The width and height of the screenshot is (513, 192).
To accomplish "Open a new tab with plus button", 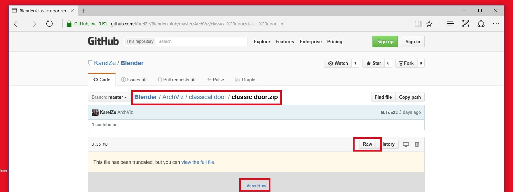I will [x=83, y=11].
